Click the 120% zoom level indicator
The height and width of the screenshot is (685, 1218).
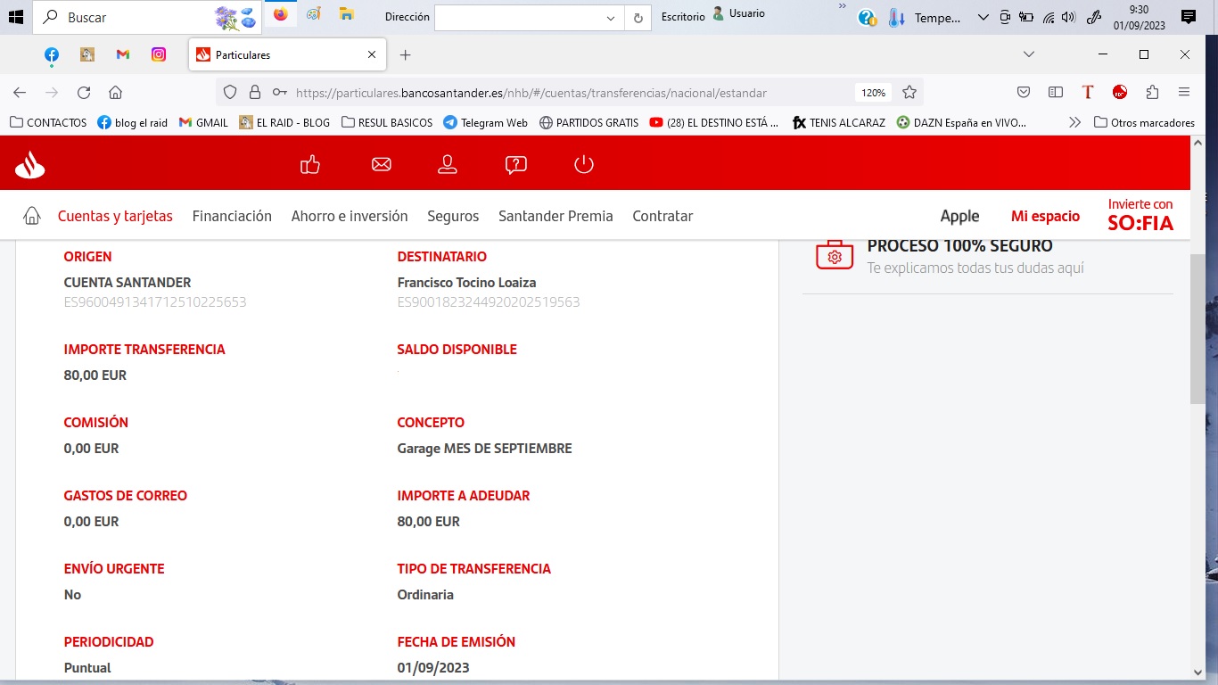pos(873,92)
